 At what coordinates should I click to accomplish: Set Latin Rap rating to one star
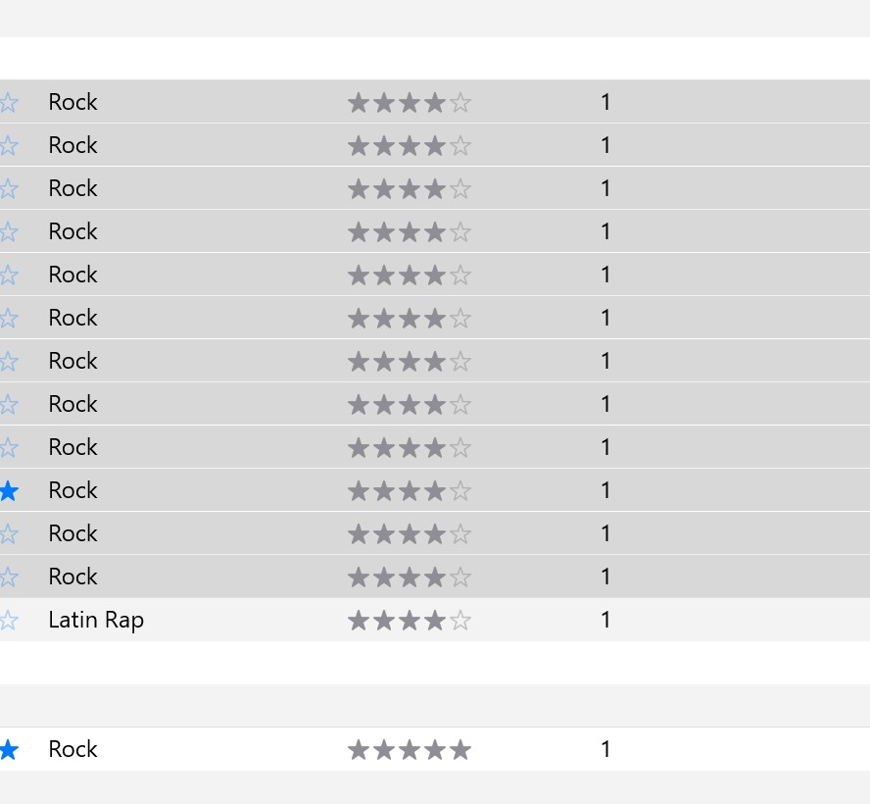point(359,621)
